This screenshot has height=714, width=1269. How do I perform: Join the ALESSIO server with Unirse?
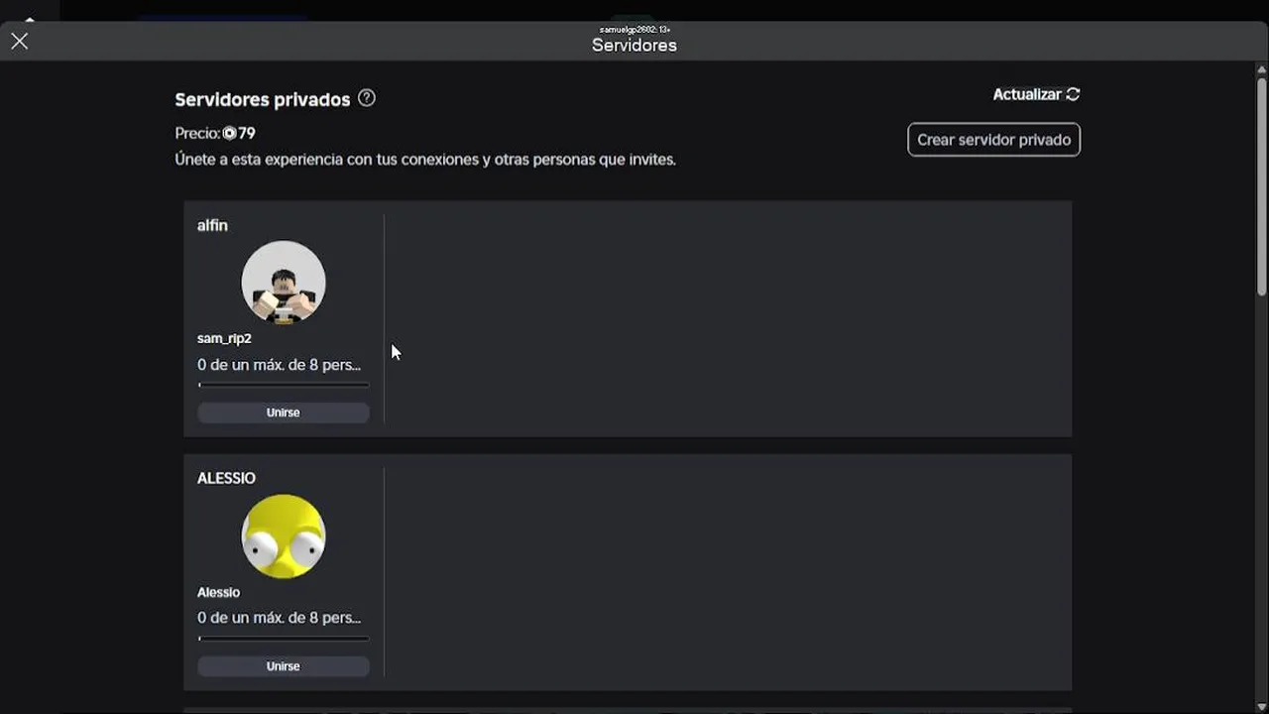(284, 666)
